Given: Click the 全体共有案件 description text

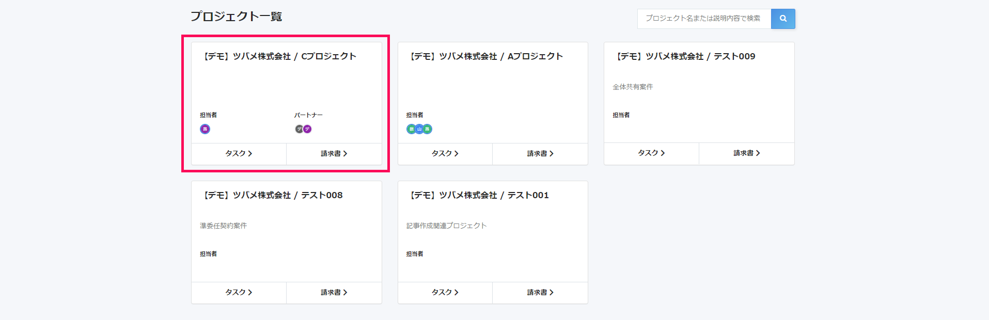Looking at the screenshot, I should pyautogui.click(x=633, y=87).
